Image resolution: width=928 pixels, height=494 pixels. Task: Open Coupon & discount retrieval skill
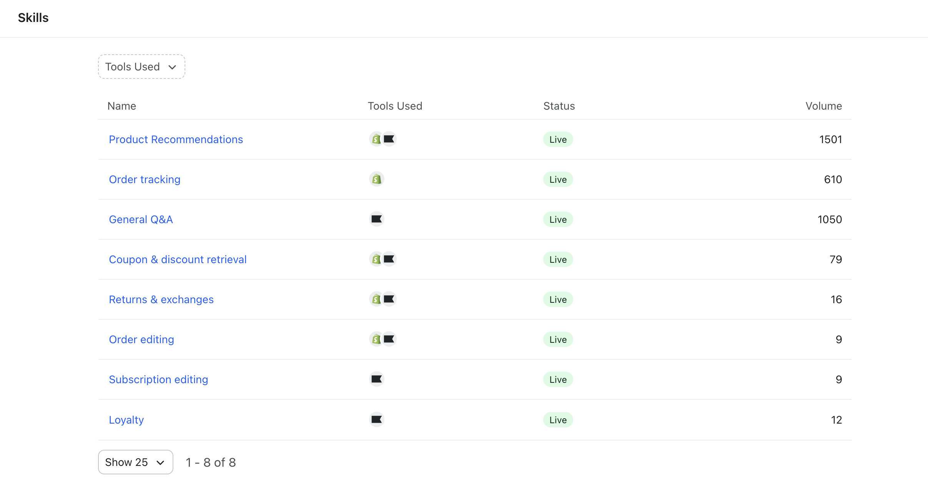(178, 259)
